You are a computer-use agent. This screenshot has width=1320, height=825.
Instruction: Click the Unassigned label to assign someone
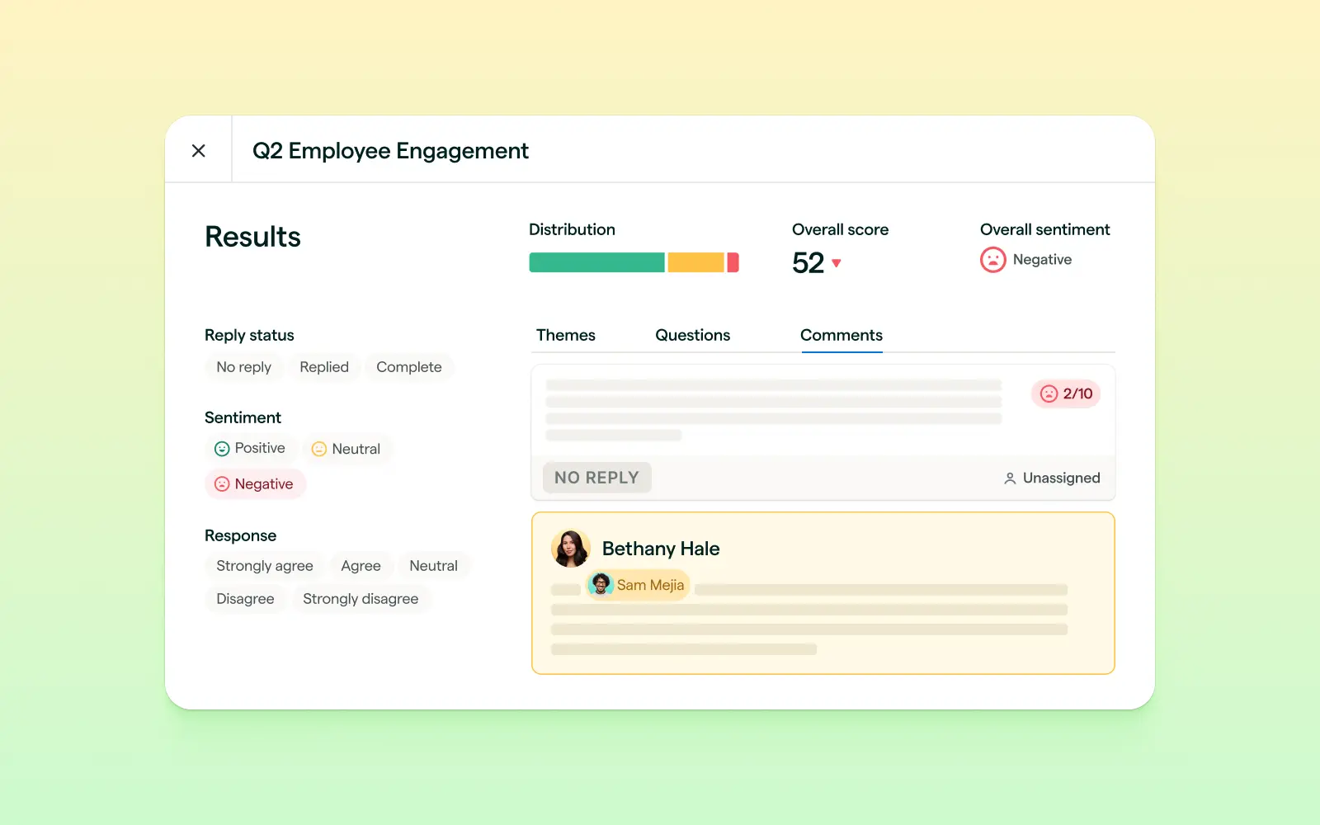1061,478
